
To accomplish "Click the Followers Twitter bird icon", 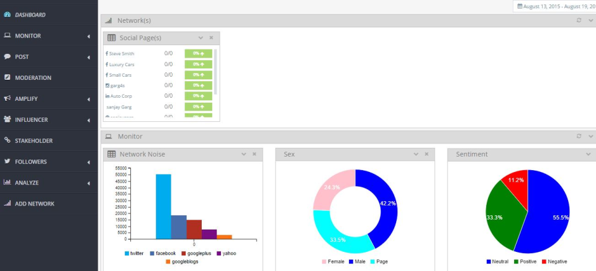I will coord(7,162).
